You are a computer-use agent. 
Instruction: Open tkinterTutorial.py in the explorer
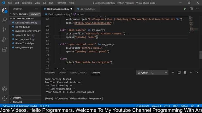point(25,43)
